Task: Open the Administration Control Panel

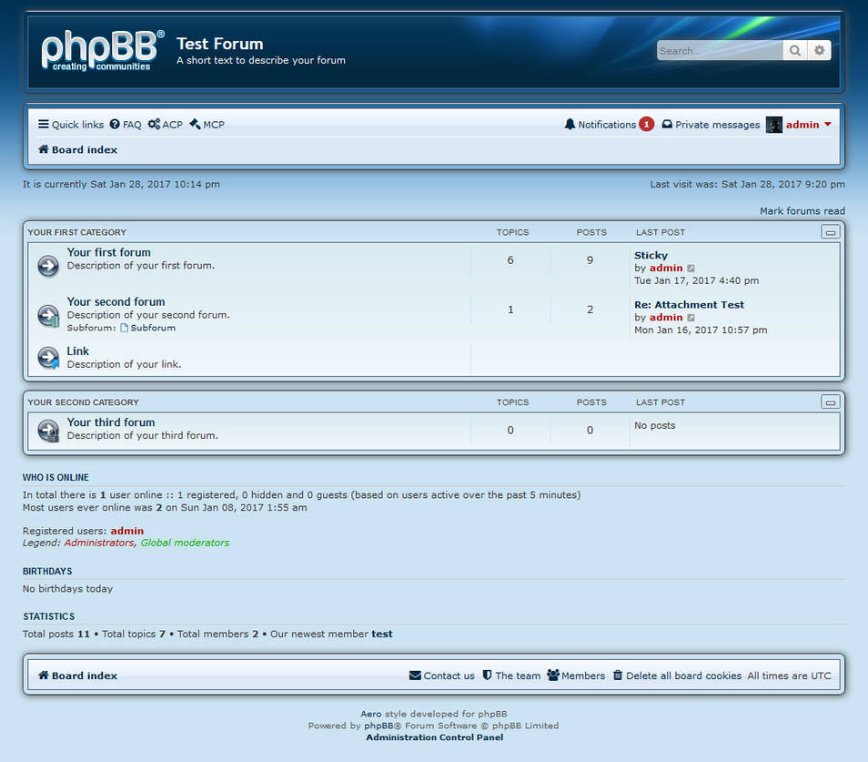Action: pyautogui.click(x=434, y=737)
